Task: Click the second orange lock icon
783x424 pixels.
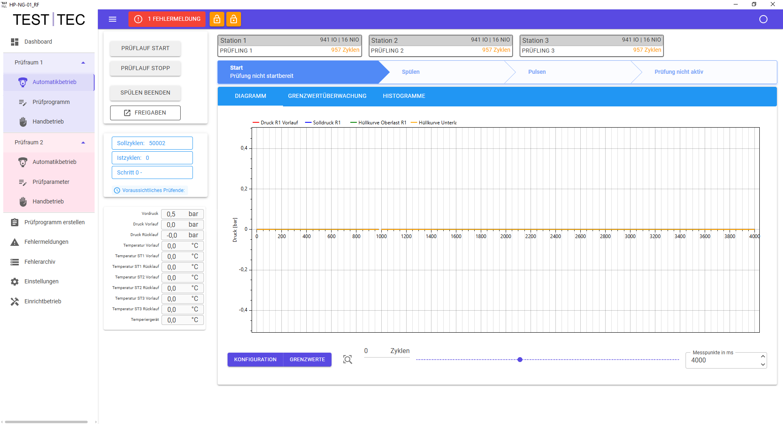Action: coord(234,19)
